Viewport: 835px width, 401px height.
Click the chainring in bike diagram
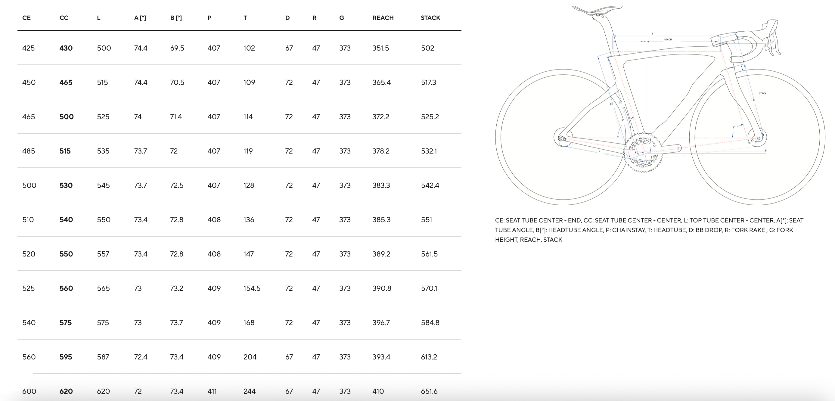(643, 152)
